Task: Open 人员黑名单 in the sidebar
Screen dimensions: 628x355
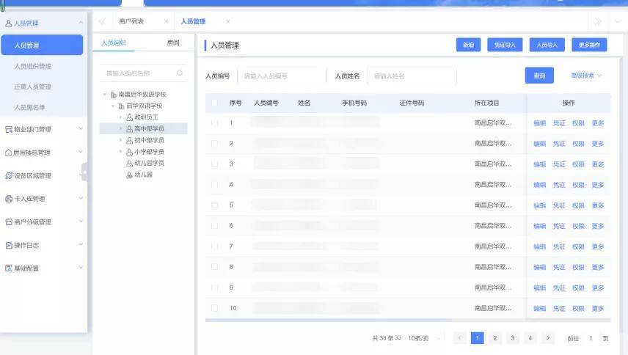Action: pos(29,107)
